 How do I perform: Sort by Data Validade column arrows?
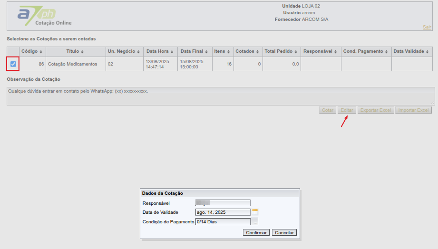click(x=428, y=51)
